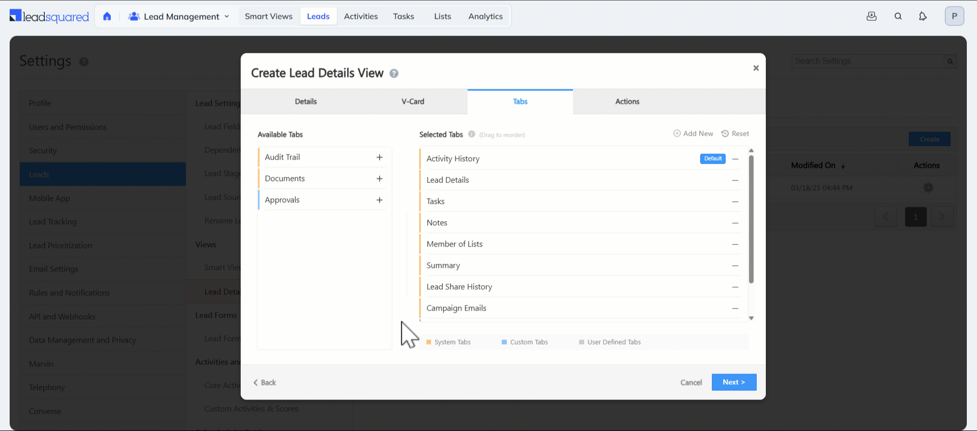Add the Documents tab with its plus icon
Screen dimensions: 977x431
point(380,179)
